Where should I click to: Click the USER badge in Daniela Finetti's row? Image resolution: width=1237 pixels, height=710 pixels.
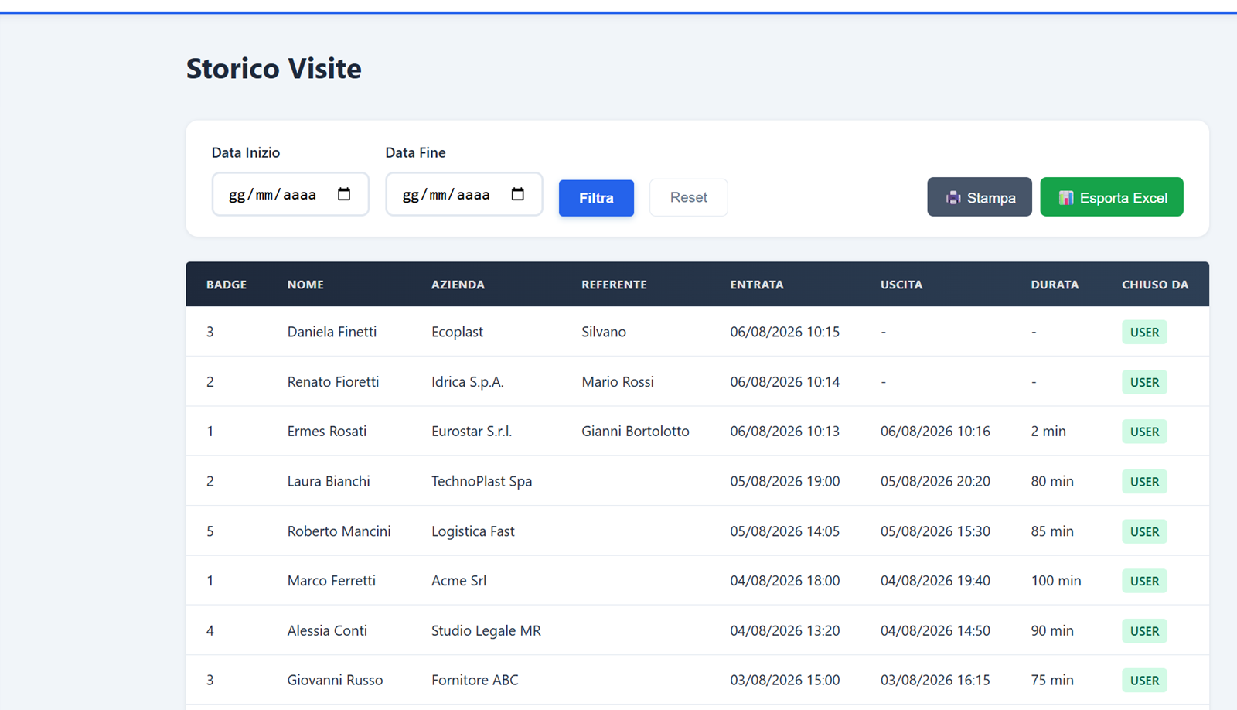pyautogui.click(x=1144, y=333)
